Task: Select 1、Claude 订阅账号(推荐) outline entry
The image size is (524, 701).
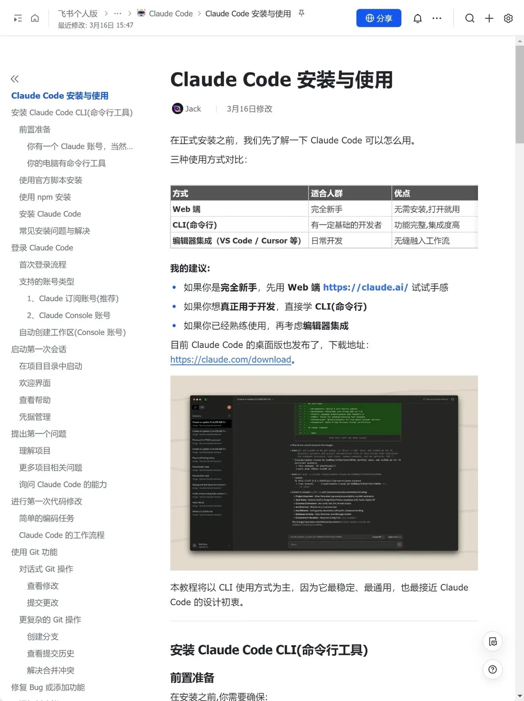Action: 73,298
